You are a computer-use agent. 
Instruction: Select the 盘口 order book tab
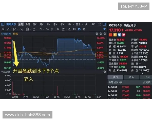click(x=116, y=77)
